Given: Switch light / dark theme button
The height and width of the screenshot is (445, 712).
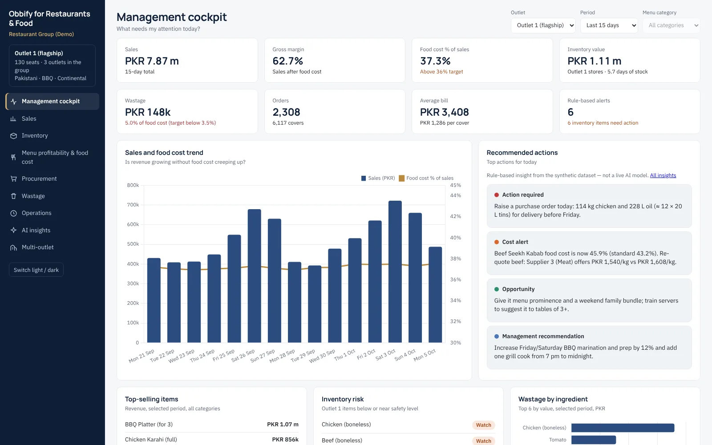Looking at the screenshot, I should click(36, 270).
